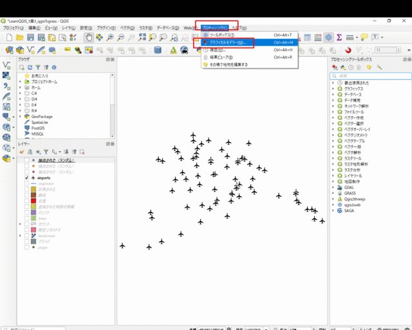The width and height of the screenshot is (412, 330).
Task: Select 結果ビューア menu entry
Action: [x=249, y=57]
